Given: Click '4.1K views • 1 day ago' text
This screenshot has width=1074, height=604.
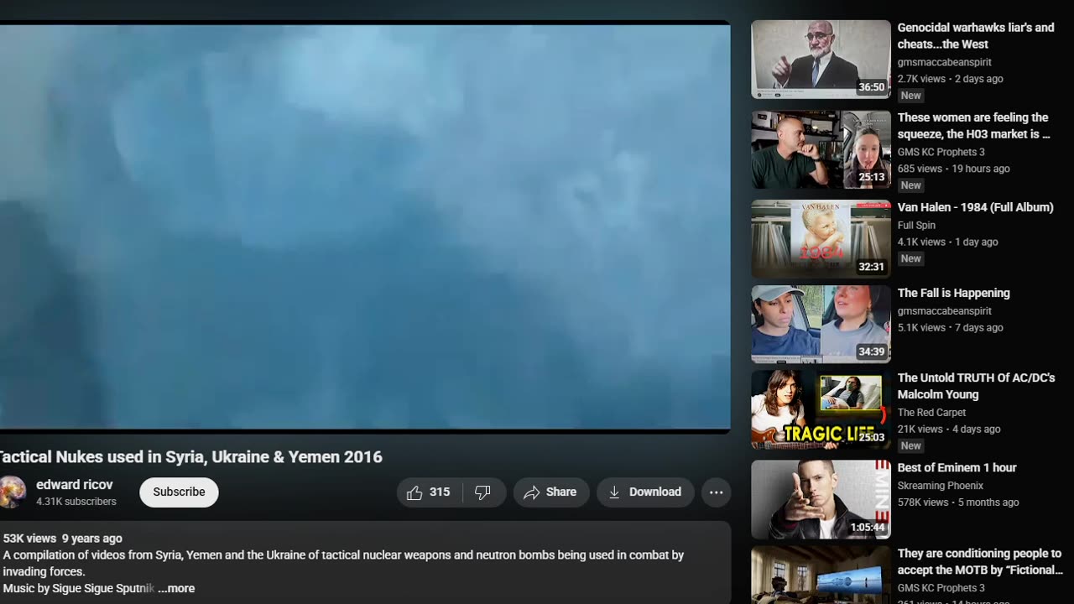Looking at the screenshot, I should coord(947,242).
